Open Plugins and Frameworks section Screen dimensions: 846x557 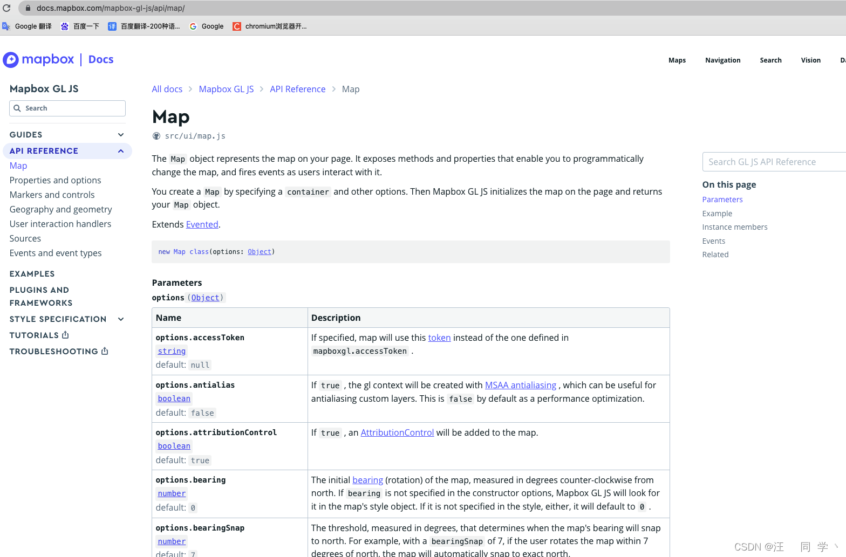[x=41, y=297]
